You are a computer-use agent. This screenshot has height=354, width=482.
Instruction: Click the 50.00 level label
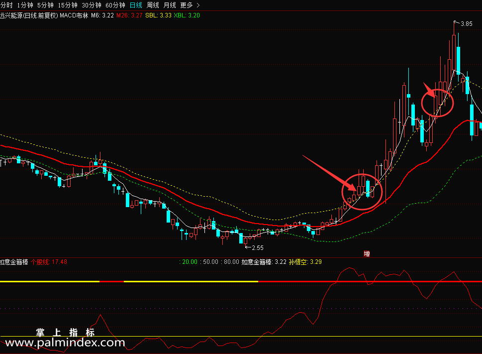click(x=210, y=262)
